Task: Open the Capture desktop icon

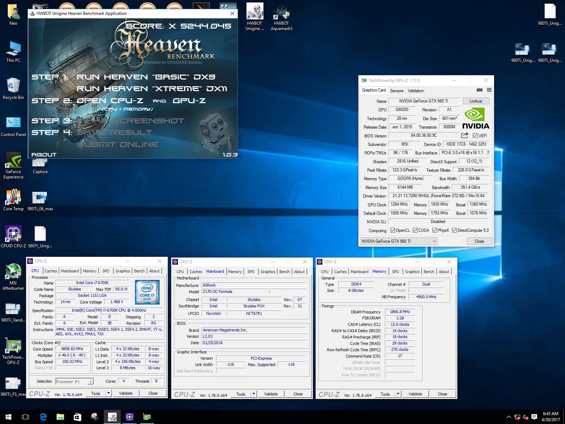Action: (40, 165)
